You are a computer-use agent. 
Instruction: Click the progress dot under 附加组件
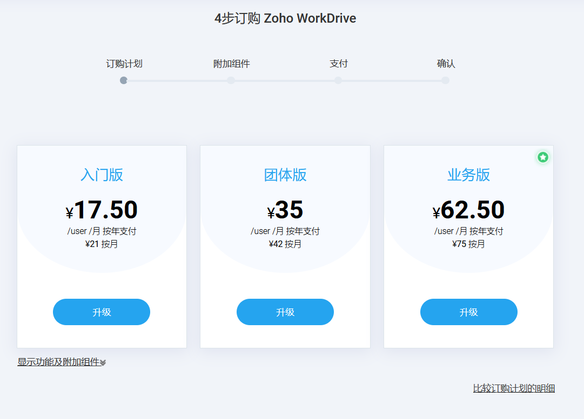pos(231,80)
